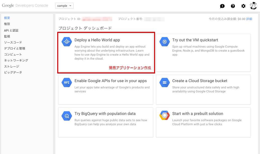Click the App Engine description paragraph
260x154 pixels.
coord(112,53)
